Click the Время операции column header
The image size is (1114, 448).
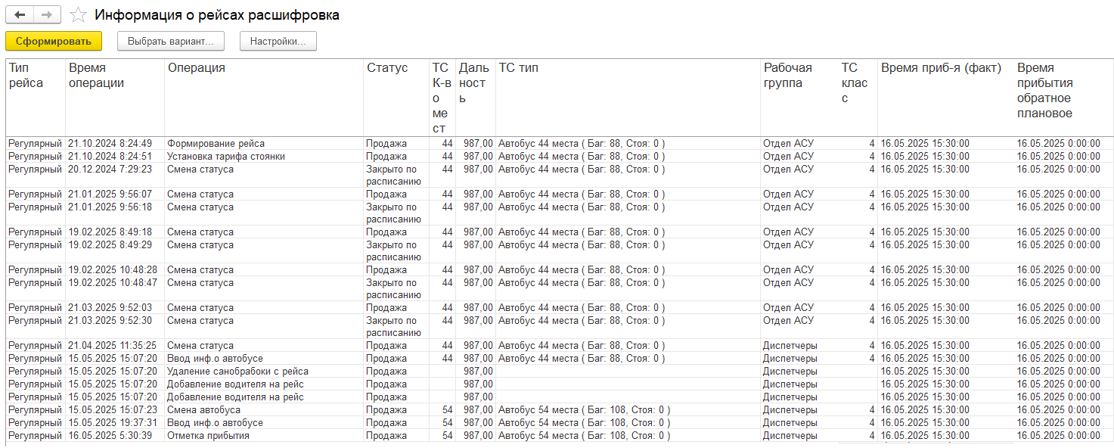point(96,76)
